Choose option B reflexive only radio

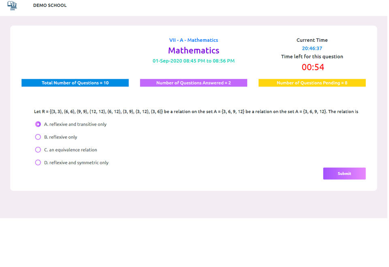(x=38, y=137)
